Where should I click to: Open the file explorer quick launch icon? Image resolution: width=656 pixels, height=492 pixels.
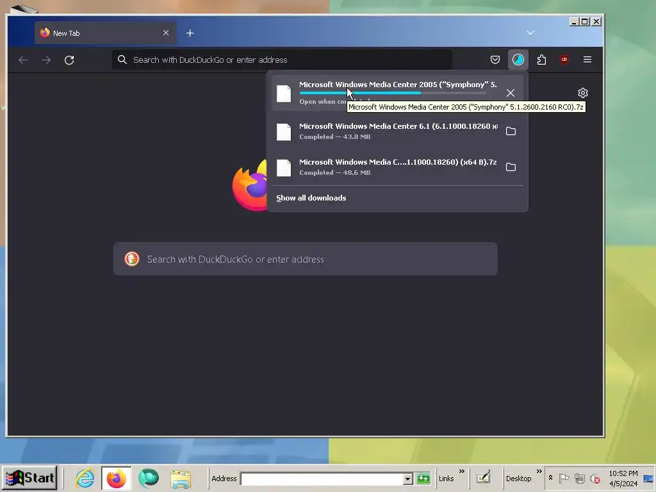point(181,479)
